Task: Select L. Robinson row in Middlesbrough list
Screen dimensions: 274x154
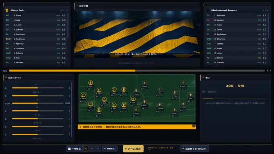Action: 236,15
